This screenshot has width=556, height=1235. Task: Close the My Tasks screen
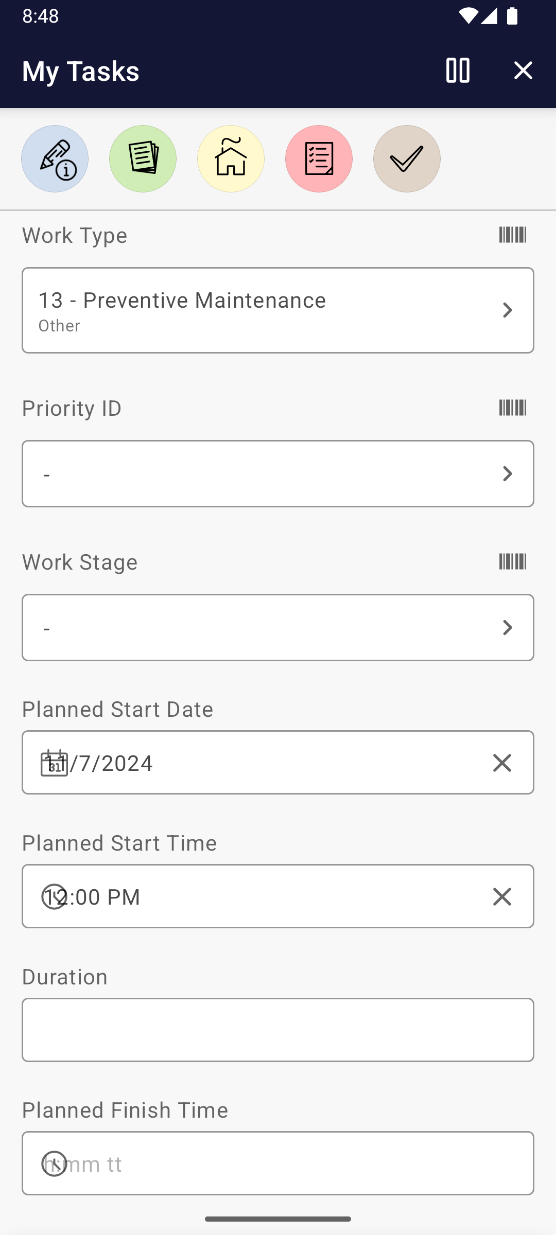[x=523, y=70]
